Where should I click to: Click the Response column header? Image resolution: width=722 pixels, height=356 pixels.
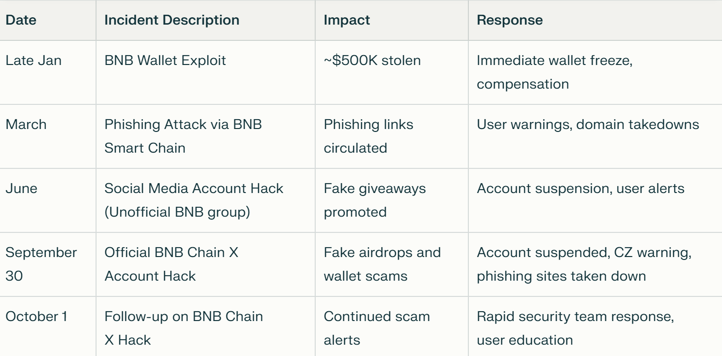510,20
